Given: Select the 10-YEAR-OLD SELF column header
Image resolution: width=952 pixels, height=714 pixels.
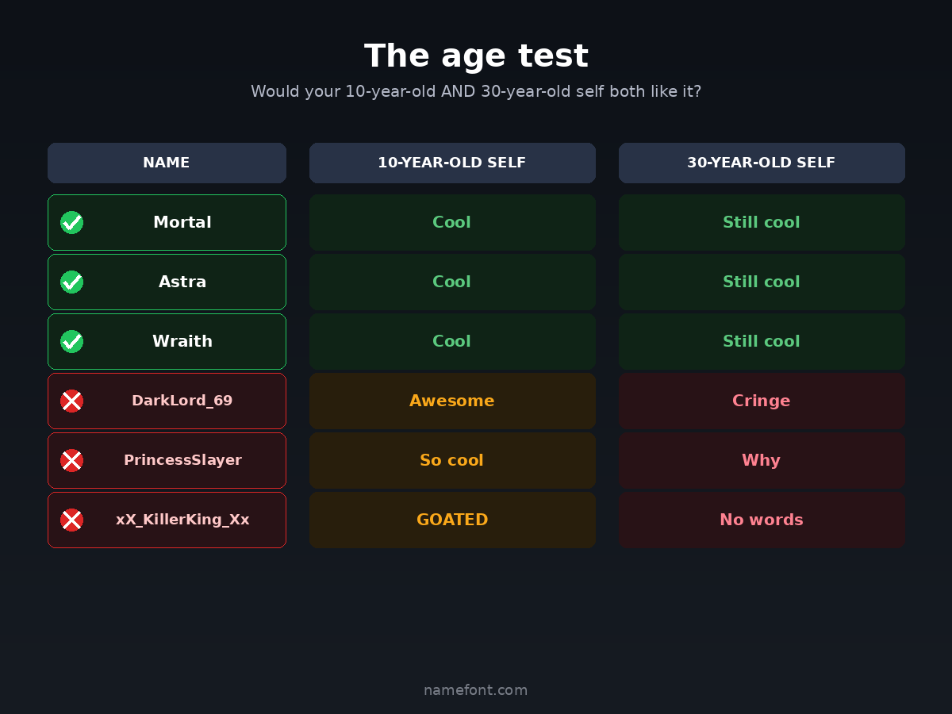Looking at the screenshot, I should tap(452, 163).
